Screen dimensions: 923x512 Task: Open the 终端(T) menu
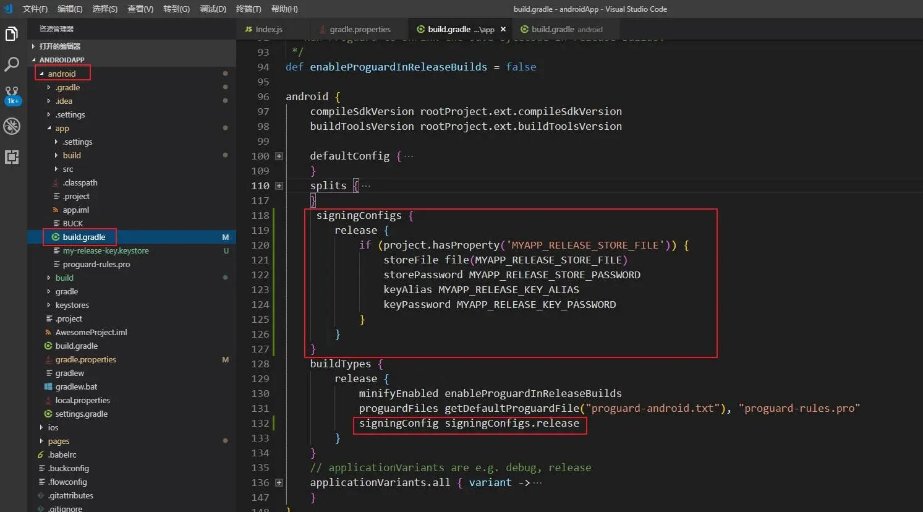pos(249,9)
